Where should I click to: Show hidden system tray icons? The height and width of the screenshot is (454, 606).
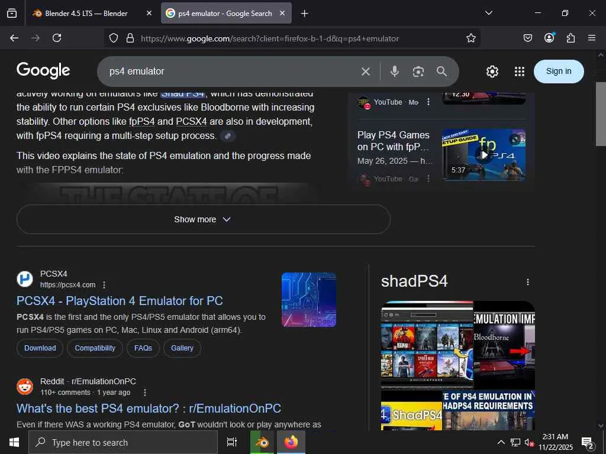pyautogui.click(x=501, y=442)
